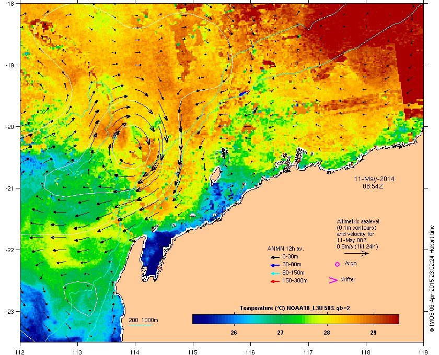Click latitude axis label -20
This screenshot has width=439, height=355.
(x=9, y=126)
